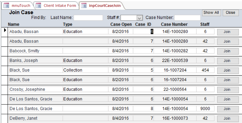Viewport: 242px width, 123px height.
Task: Select record selector for Babcock, Smitty row
Action: tap(5, 51)
